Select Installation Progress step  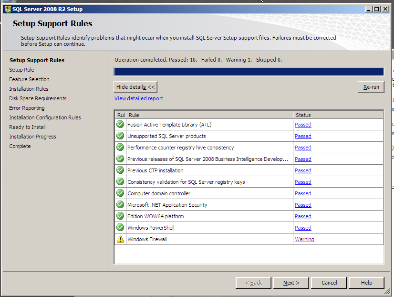coord(32,137)
